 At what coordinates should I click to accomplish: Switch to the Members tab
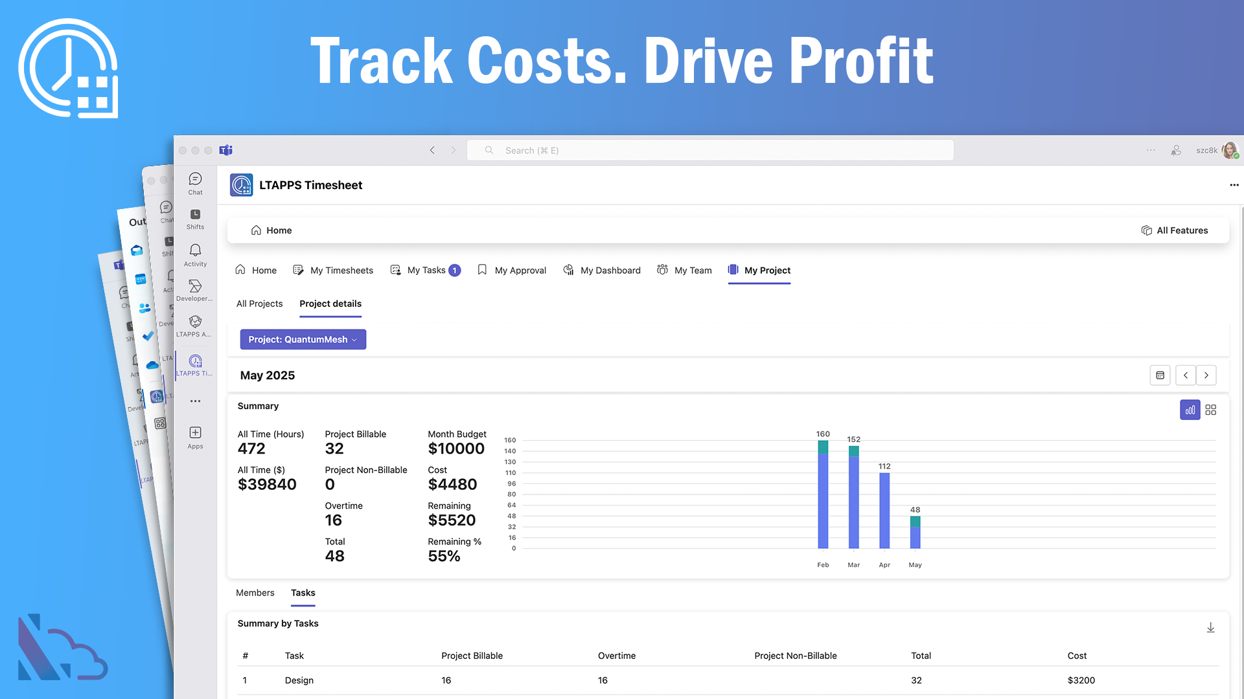[x=255, y=592]
